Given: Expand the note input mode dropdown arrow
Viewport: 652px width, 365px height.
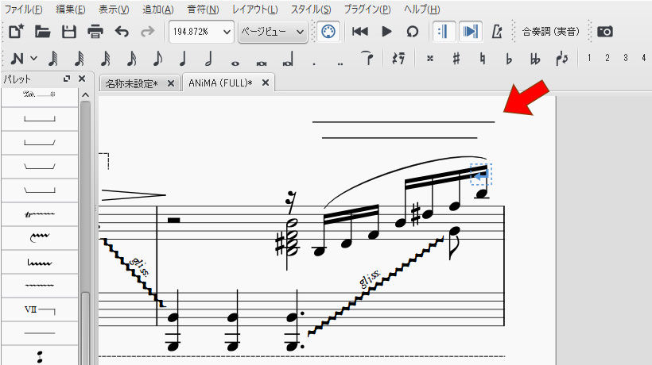Looking at the screenshot, I should 34,59.
